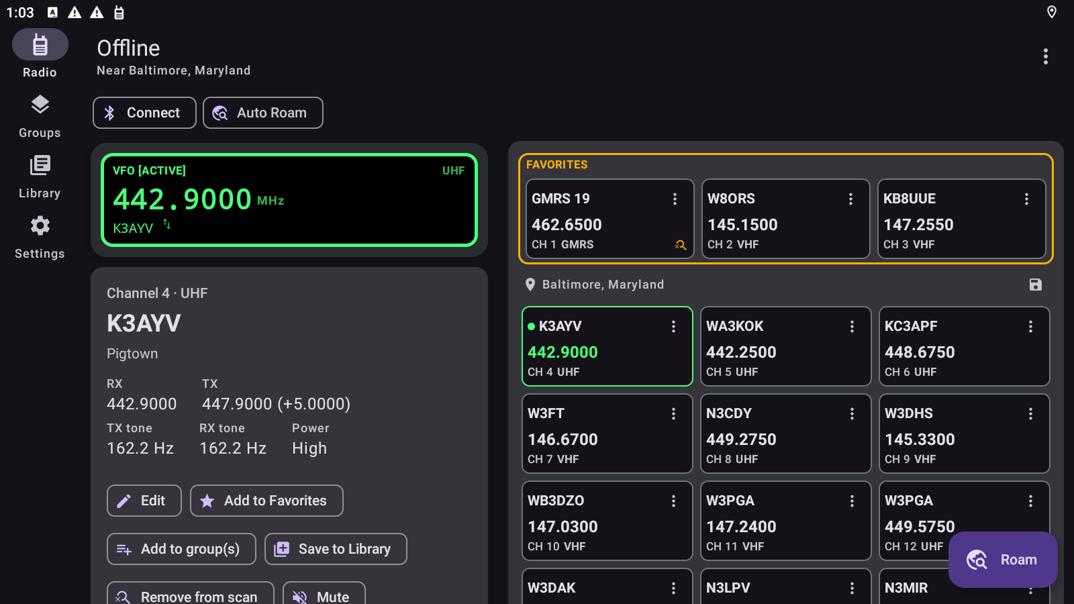Edit the K3AYV channel
Viewport: 1074px width, 604px height.
(144, 501)
